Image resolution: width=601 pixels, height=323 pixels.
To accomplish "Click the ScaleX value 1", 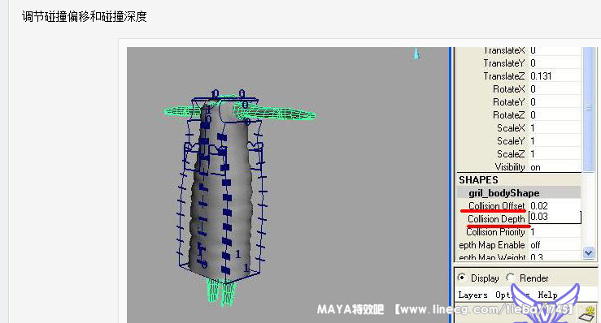I will point(533,128).
